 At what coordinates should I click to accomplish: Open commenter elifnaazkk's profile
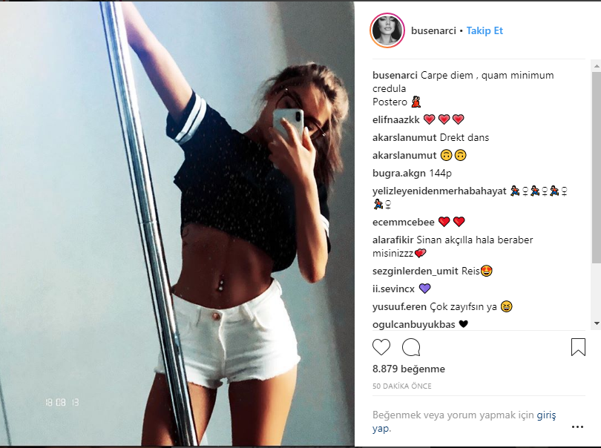[x=396, y=119]
